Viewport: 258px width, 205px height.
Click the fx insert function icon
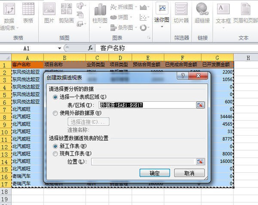pos(90,48)
